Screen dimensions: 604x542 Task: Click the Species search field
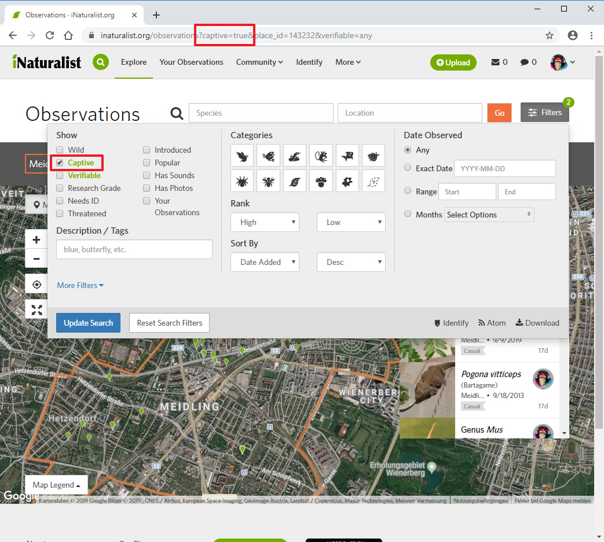pos(261,113)
